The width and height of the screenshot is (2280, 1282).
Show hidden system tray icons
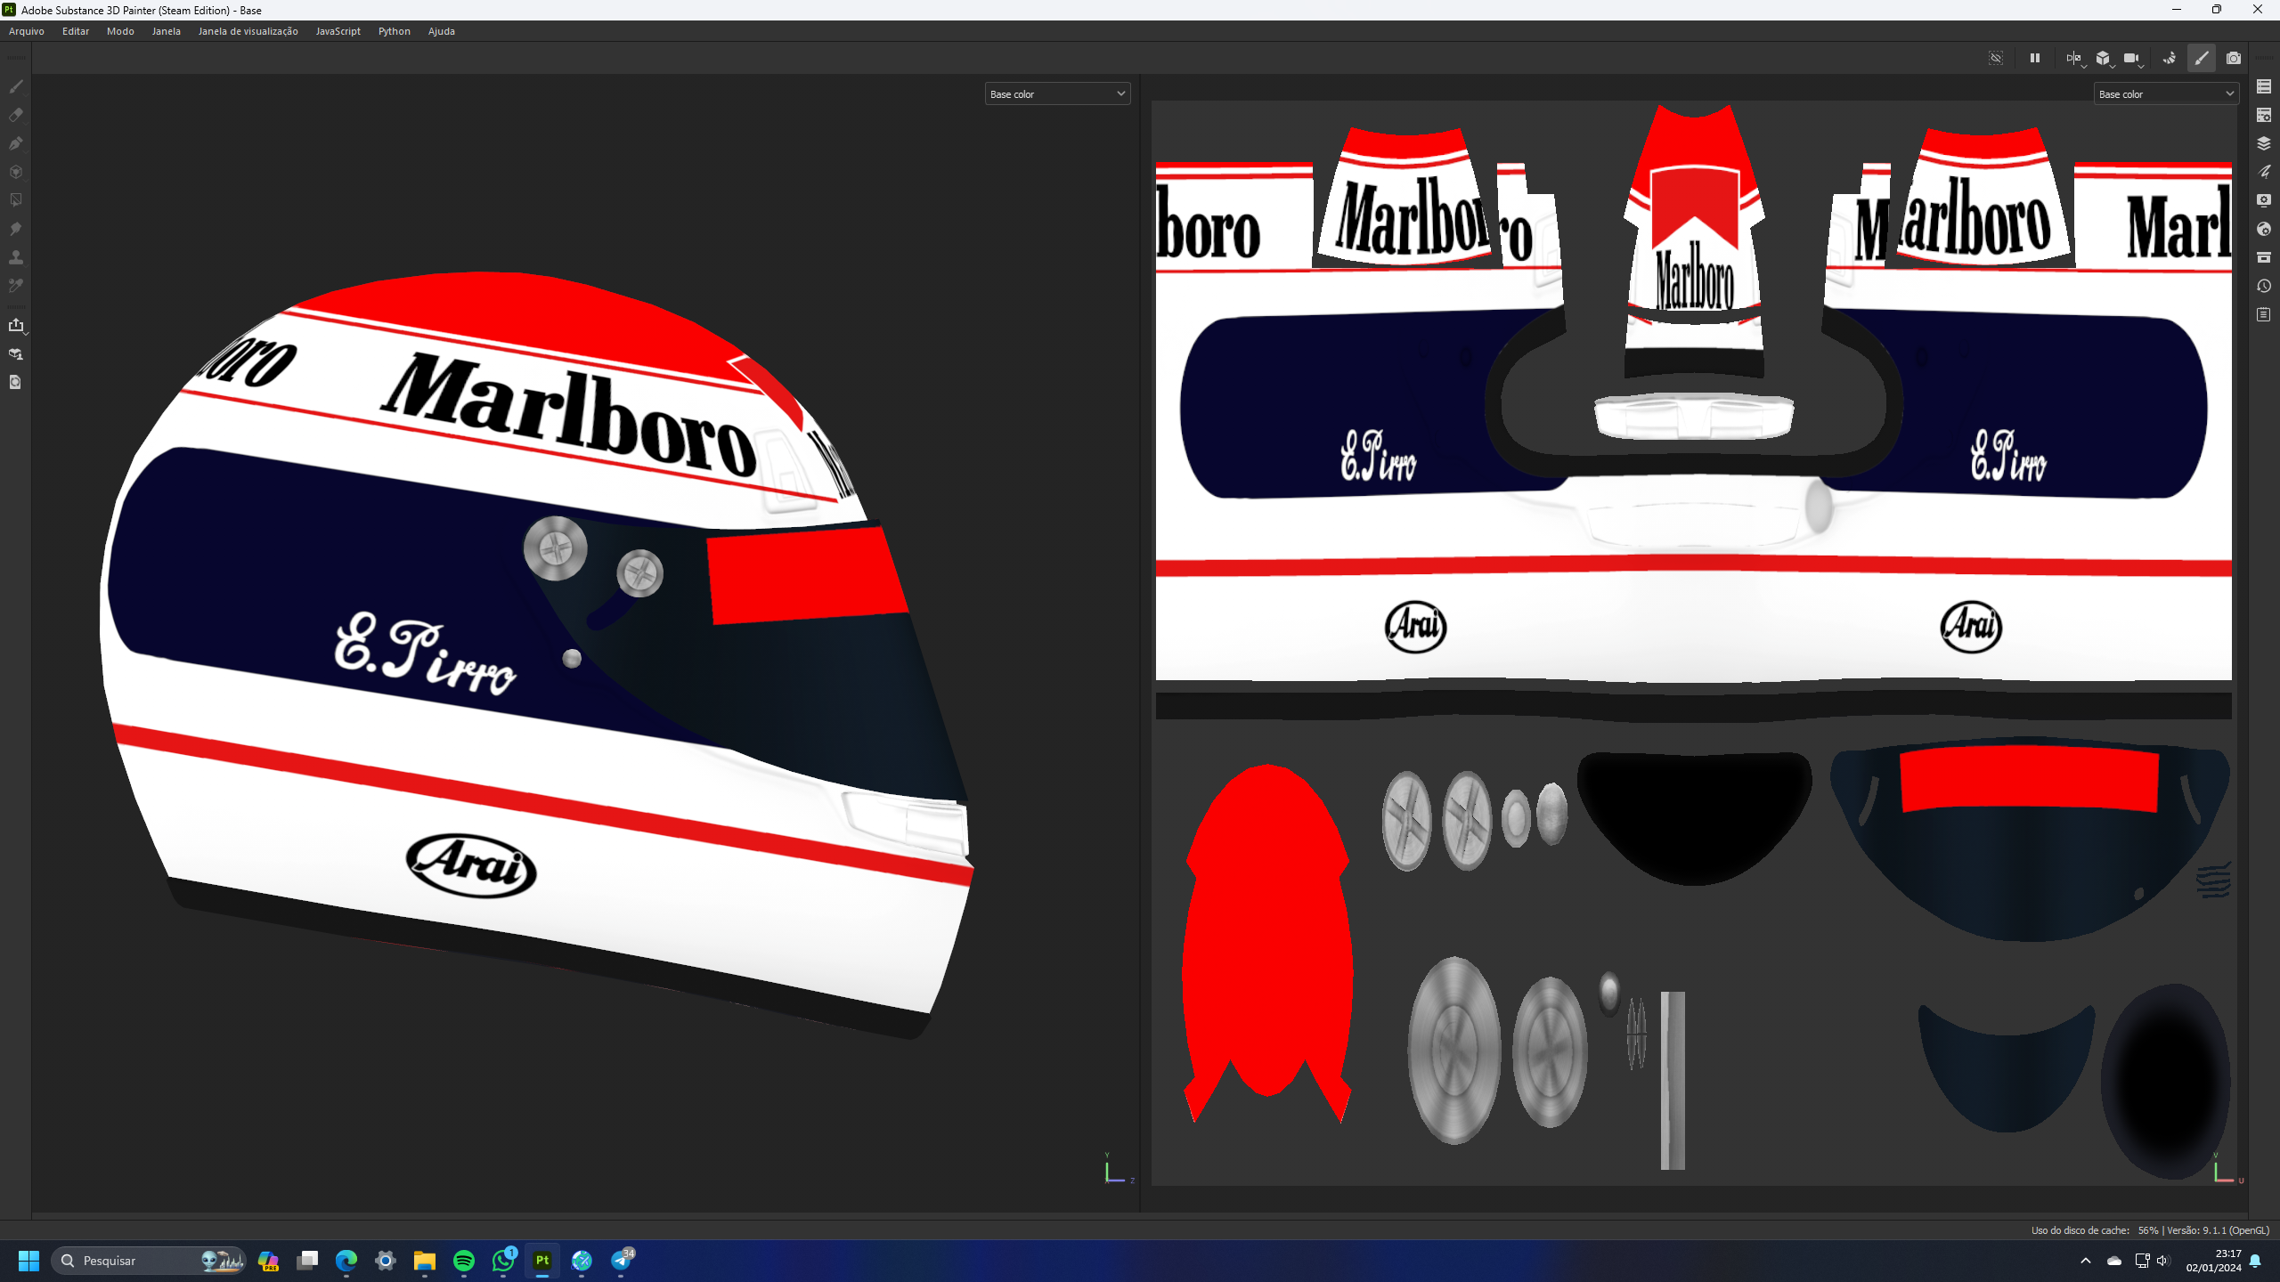2086,1261
